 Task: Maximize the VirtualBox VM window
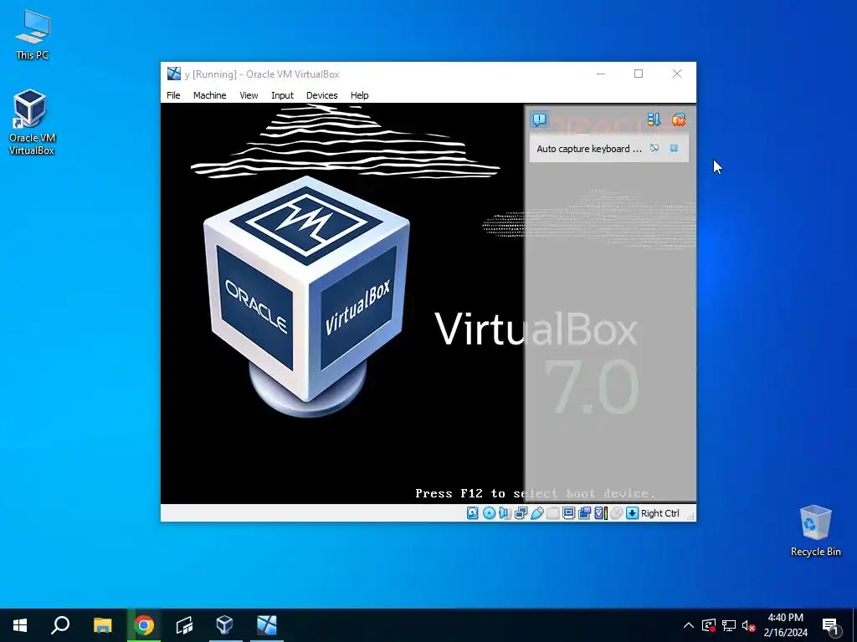coord(639,74)
